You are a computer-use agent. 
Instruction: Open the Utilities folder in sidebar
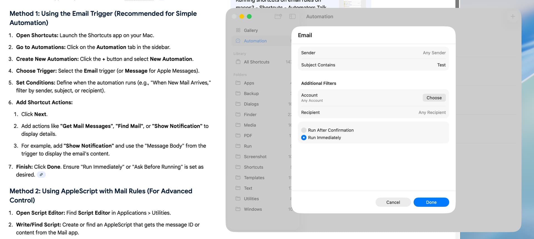point(251,199)
